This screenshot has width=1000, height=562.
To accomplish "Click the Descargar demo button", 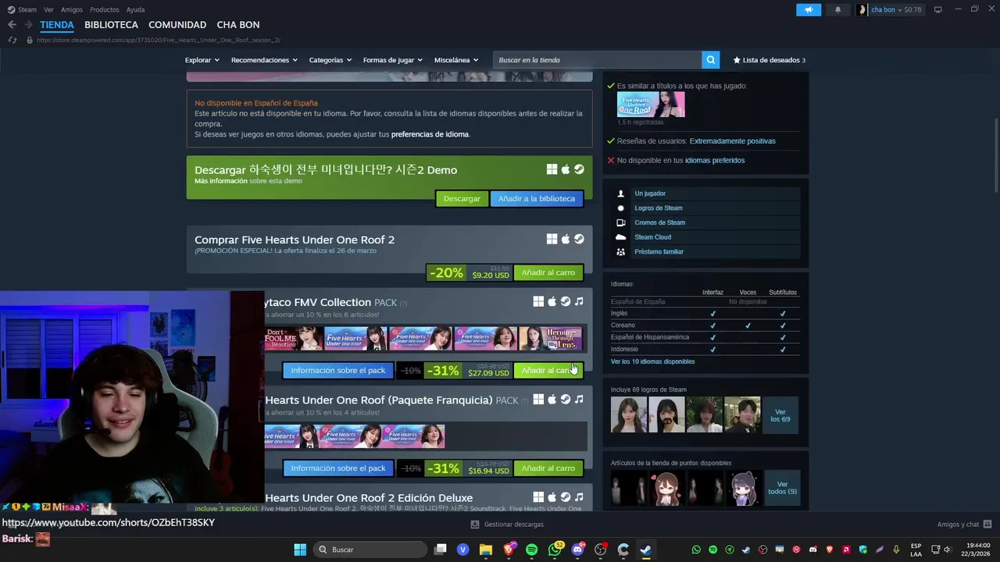I will click(462, 198).
